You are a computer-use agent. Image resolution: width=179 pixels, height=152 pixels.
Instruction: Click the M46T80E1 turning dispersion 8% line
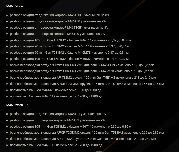coord(59,28)
